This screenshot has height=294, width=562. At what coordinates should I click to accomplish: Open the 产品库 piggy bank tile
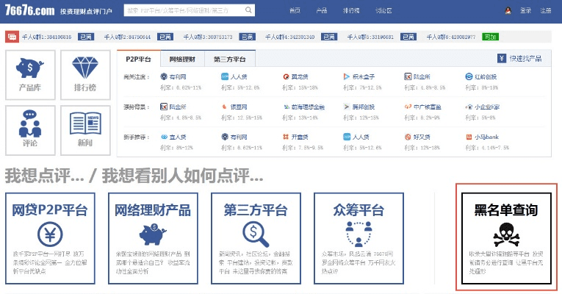click(29, 73)
